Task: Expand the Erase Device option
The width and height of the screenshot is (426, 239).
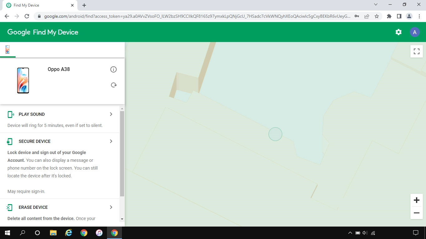Action: tap(111, 207)
